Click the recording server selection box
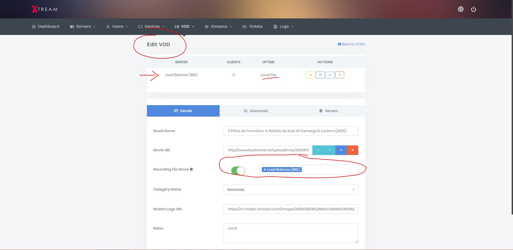The image size is (513, 250). click(308, 170)
